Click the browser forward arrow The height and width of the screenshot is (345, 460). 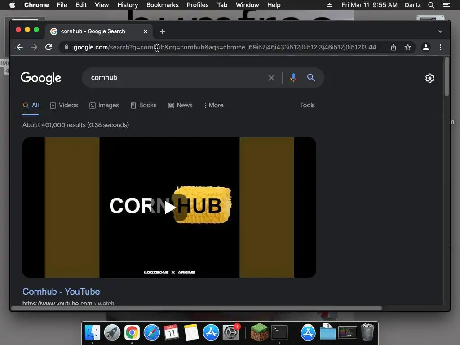tap(34, 47)
